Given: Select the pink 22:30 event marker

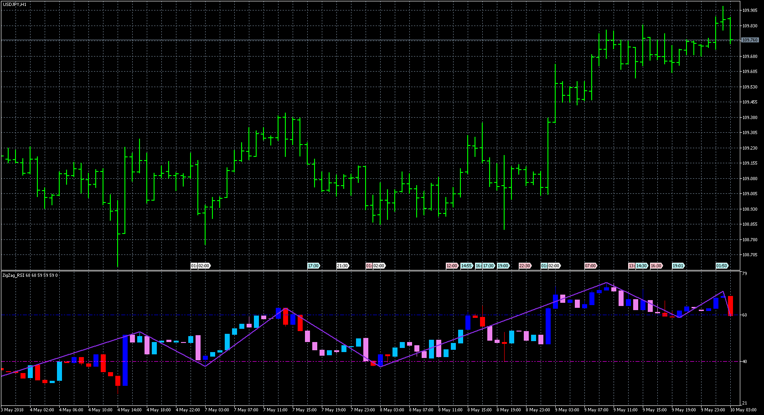Looking at the screenshot, I should tap(525, 266).
